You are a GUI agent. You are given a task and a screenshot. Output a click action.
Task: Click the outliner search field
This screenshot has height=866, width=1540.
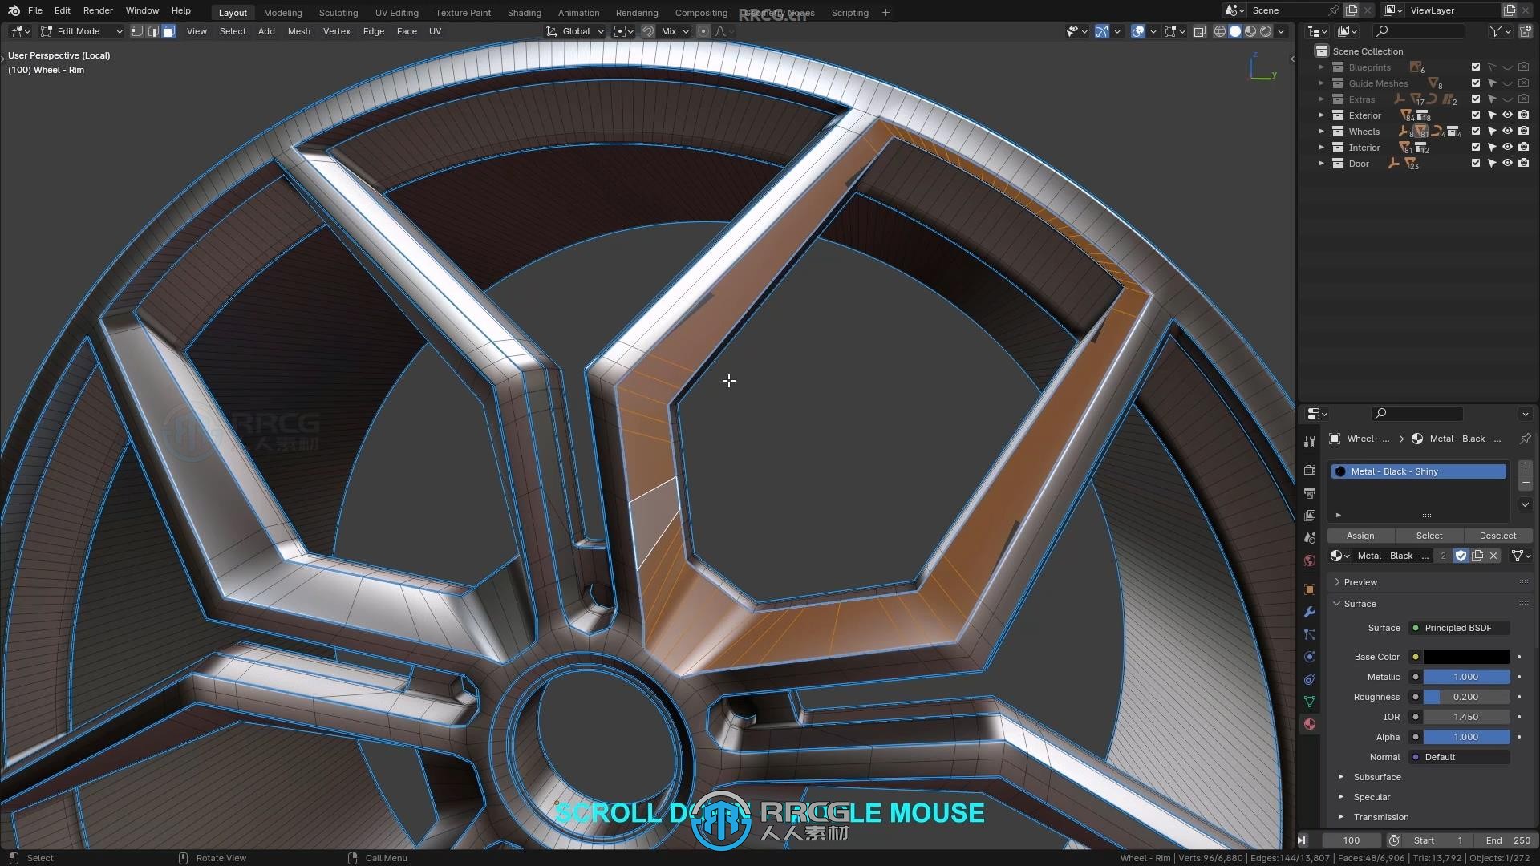coord(1418,31)
